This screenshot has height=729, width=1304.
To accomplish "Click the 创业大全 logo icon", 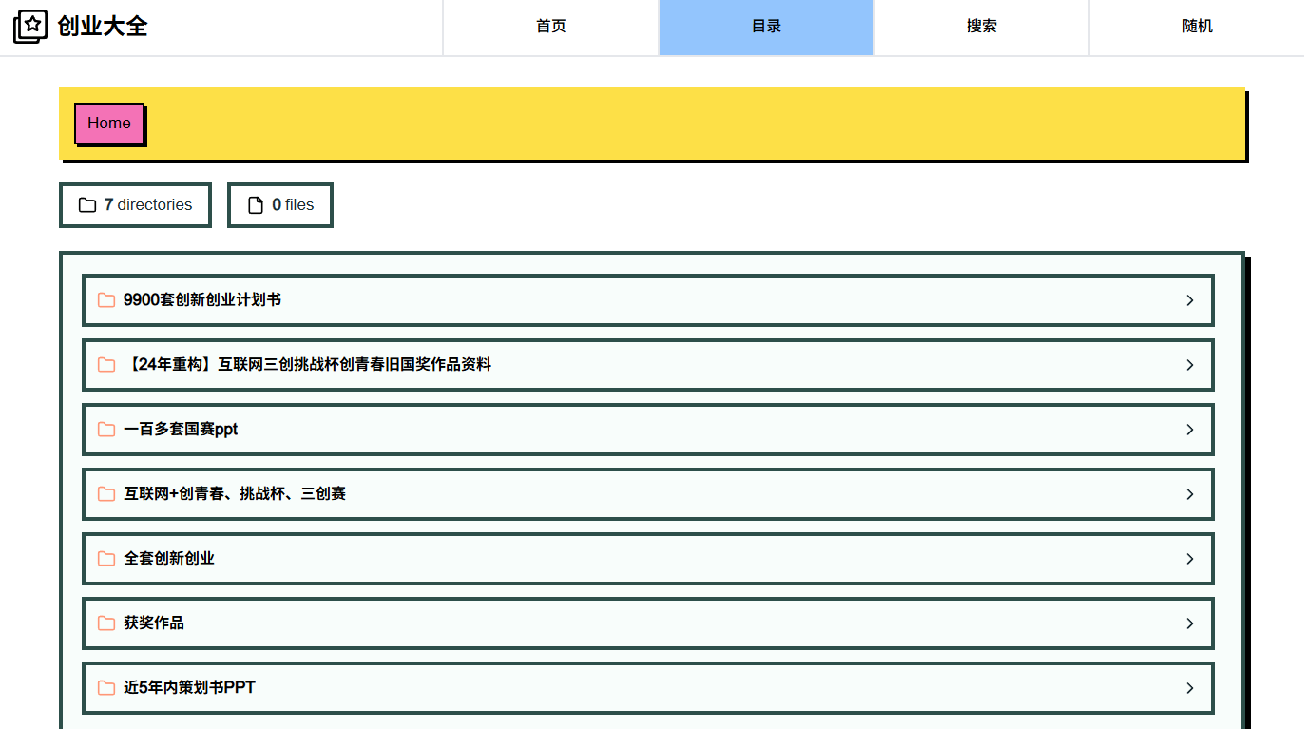I will click(x=31, y=27).
